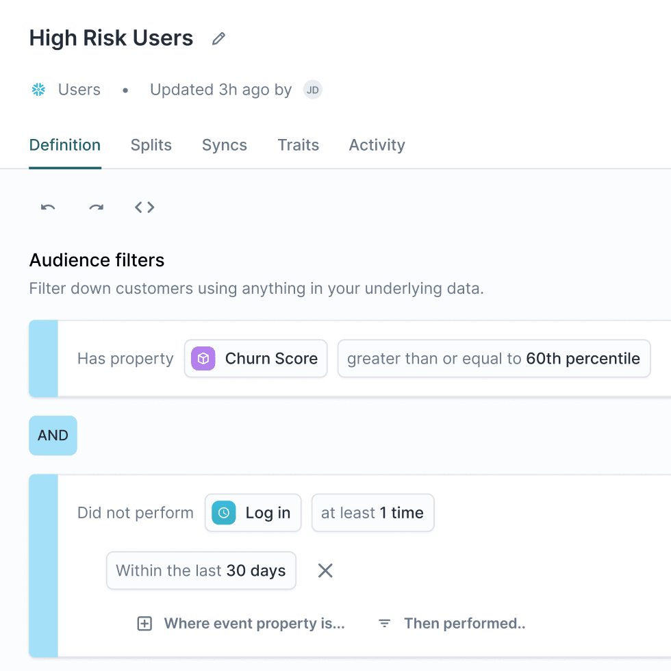Click the plus icon beside Where event property is
This screenshot has height=671, width=671.
tap(144, 623)
